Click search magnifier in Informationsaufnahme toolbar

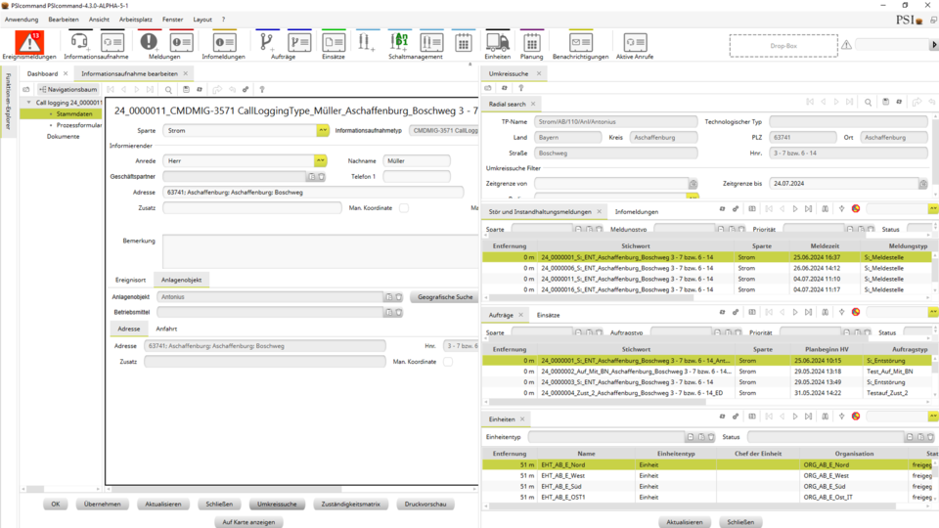[168, 90]
